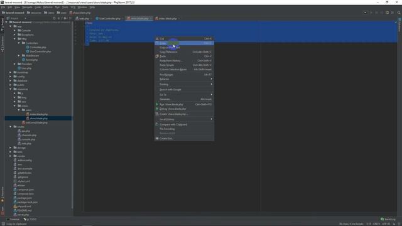
Task: Open UserController.php in project tree
Action: (38, 51)
